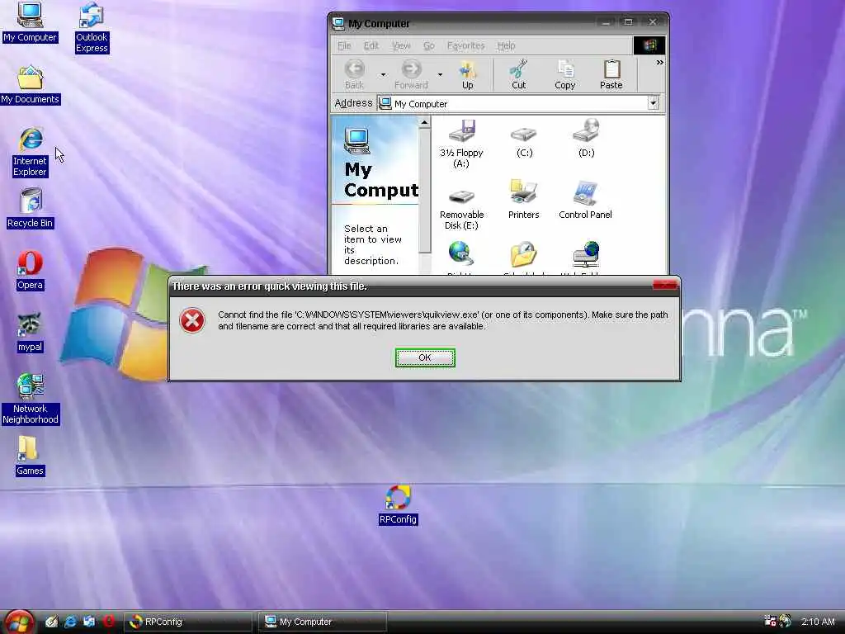
Task: Open My Computer desktop icon
Action: click(30, 21)
